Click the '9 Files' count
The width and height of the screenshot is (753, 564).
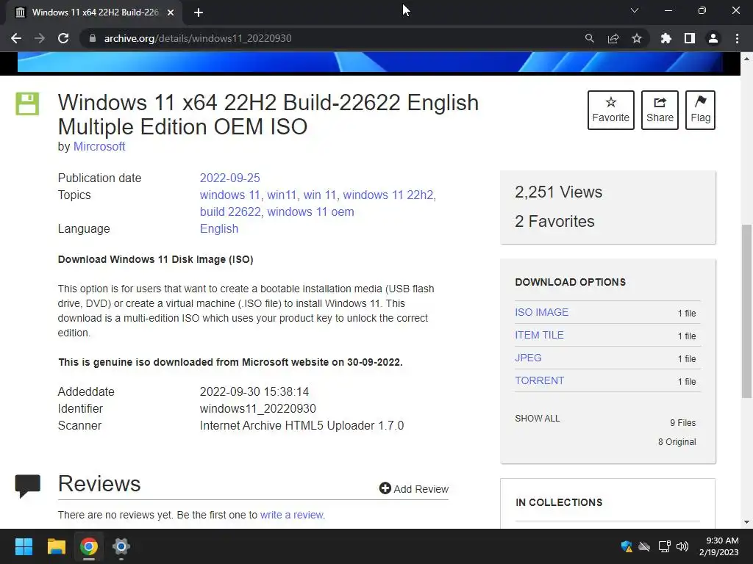click(x=683, y=422)
